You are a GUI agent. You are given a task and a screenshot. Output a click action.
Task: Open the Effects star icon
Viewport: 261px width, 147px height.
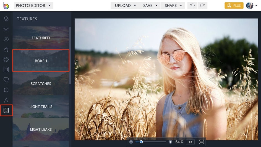coord(6,49)
